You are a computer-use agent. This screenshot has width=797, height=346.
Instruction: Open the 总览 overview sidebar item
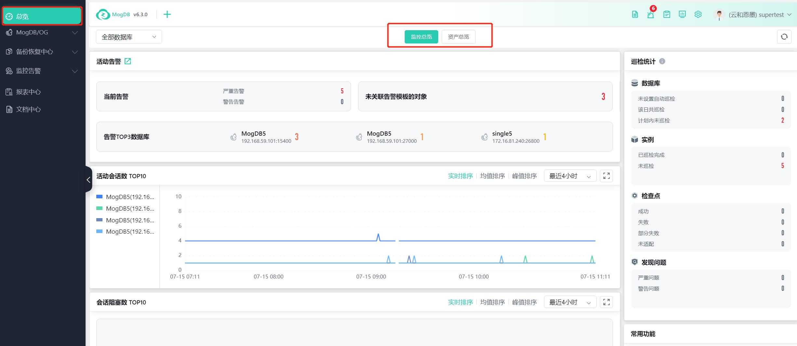[x=42, y=16]
